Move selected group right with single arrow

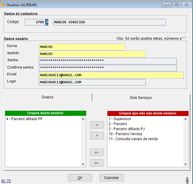pos(97,136)
